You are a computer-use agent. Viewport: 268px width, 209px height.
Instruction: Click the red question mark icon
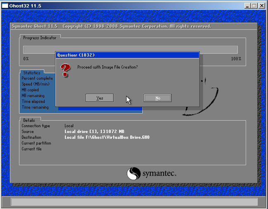pyautogui.click(x=65, y=70)
